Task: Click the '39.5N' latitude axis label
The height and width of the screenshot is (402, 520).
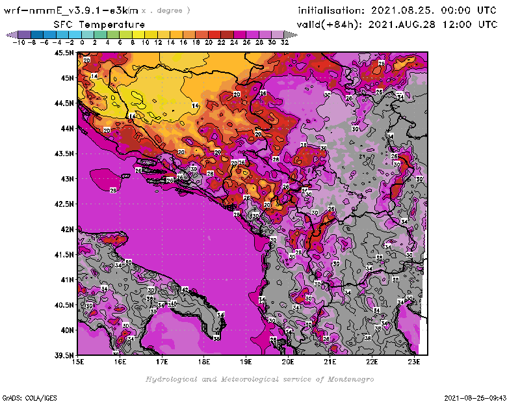Action: click(64, 355)
